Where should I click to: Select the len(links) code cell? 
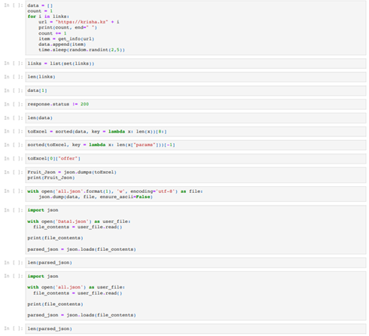[x=196, y=77]
